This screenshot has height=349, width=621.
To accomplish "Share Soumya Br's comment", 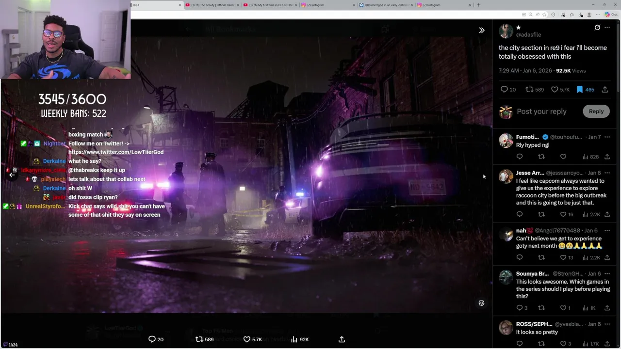I will (607, 308).
